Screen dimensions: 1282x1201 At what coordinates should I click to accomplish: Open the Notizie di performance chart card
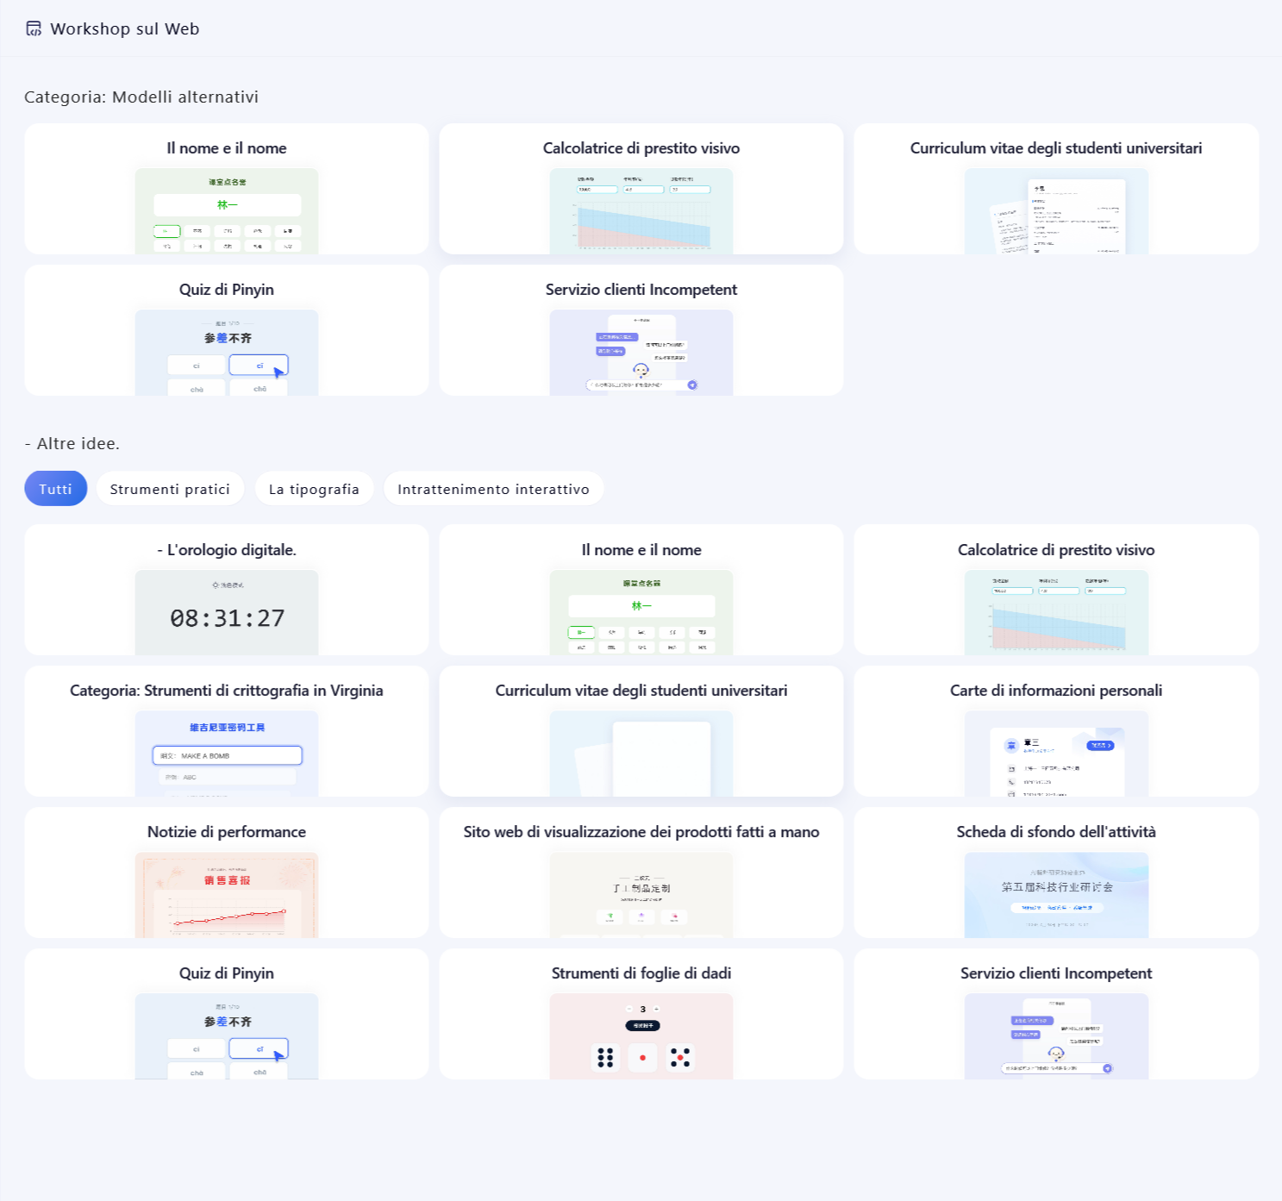pos(227,873)
